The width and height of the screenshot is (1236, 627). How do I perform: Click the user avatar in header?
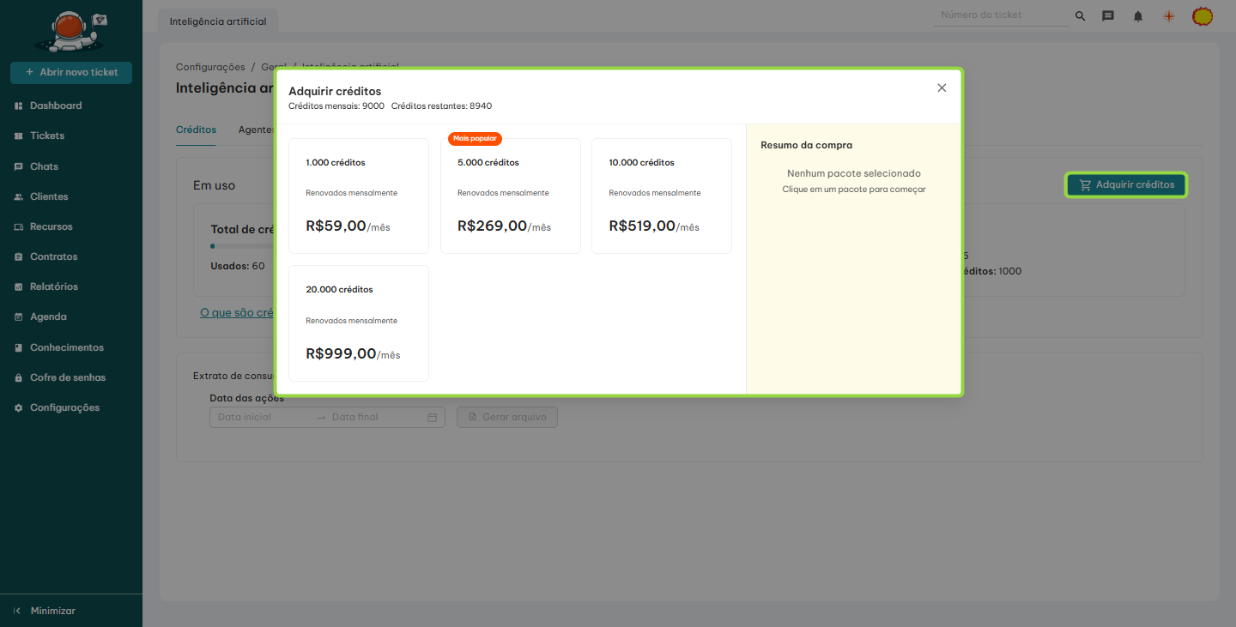tap(1203, 16)
